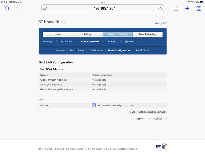Screen dimensions: 205x154
Task: Show the tab overview grid
Action: click(199, 9)
